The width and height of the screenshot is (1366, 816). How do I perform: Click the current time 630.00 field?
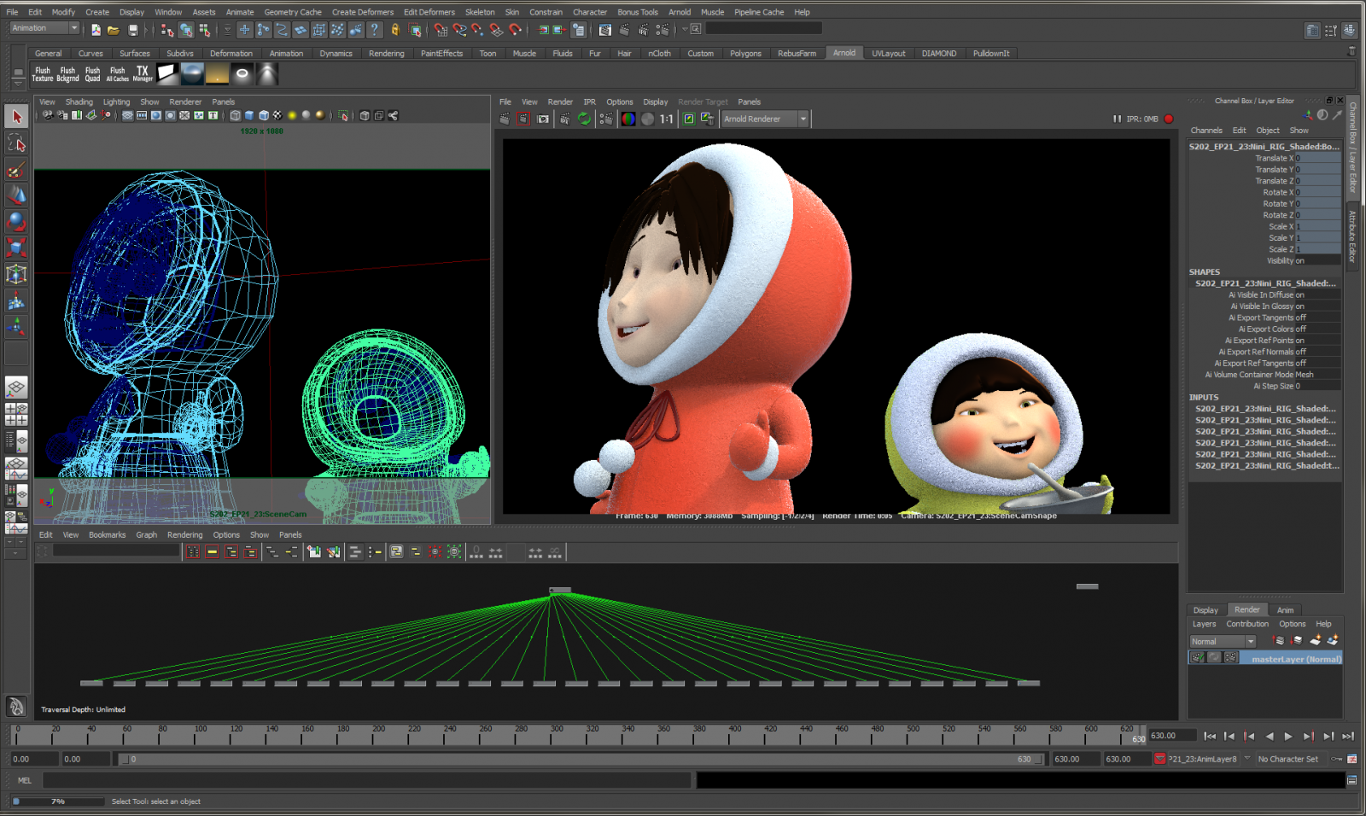tap(1170, 736)
